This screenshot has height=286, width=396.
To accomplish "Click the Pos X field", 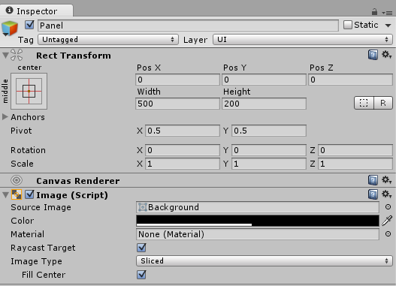I will [x=177, y=80].
